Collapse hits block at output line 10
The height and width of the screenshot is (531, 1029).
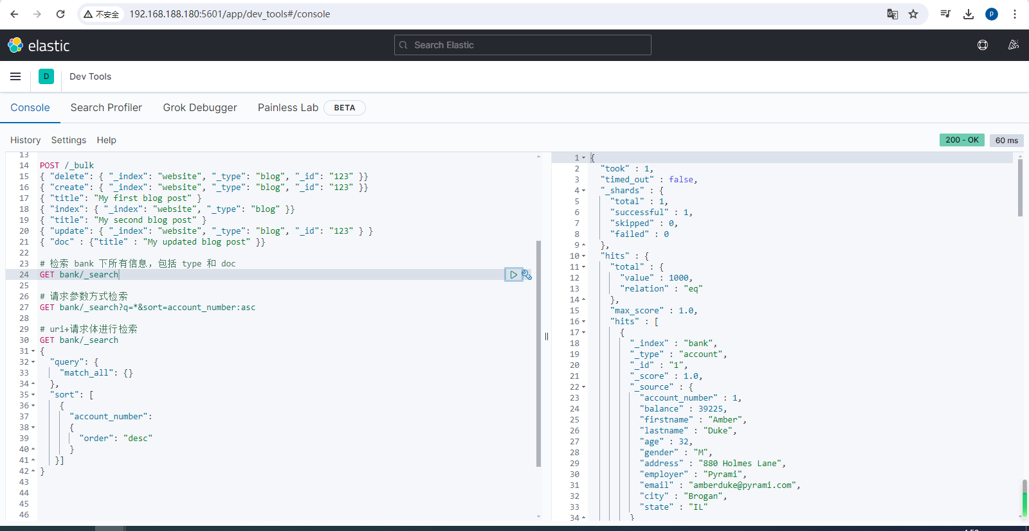click(x=584, y=256)
